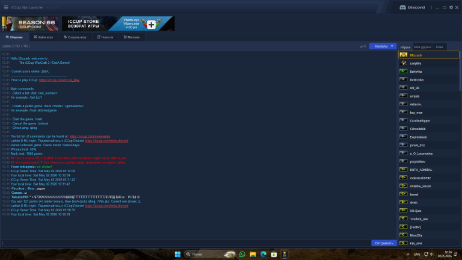
Task: Click the ICCUP Store banner
Action: [x=118, y=23]
